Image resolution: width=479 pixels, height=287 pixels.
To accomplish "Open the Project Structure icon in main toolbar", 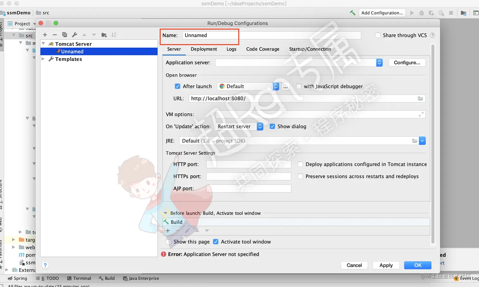I will (x=463, y=13).
